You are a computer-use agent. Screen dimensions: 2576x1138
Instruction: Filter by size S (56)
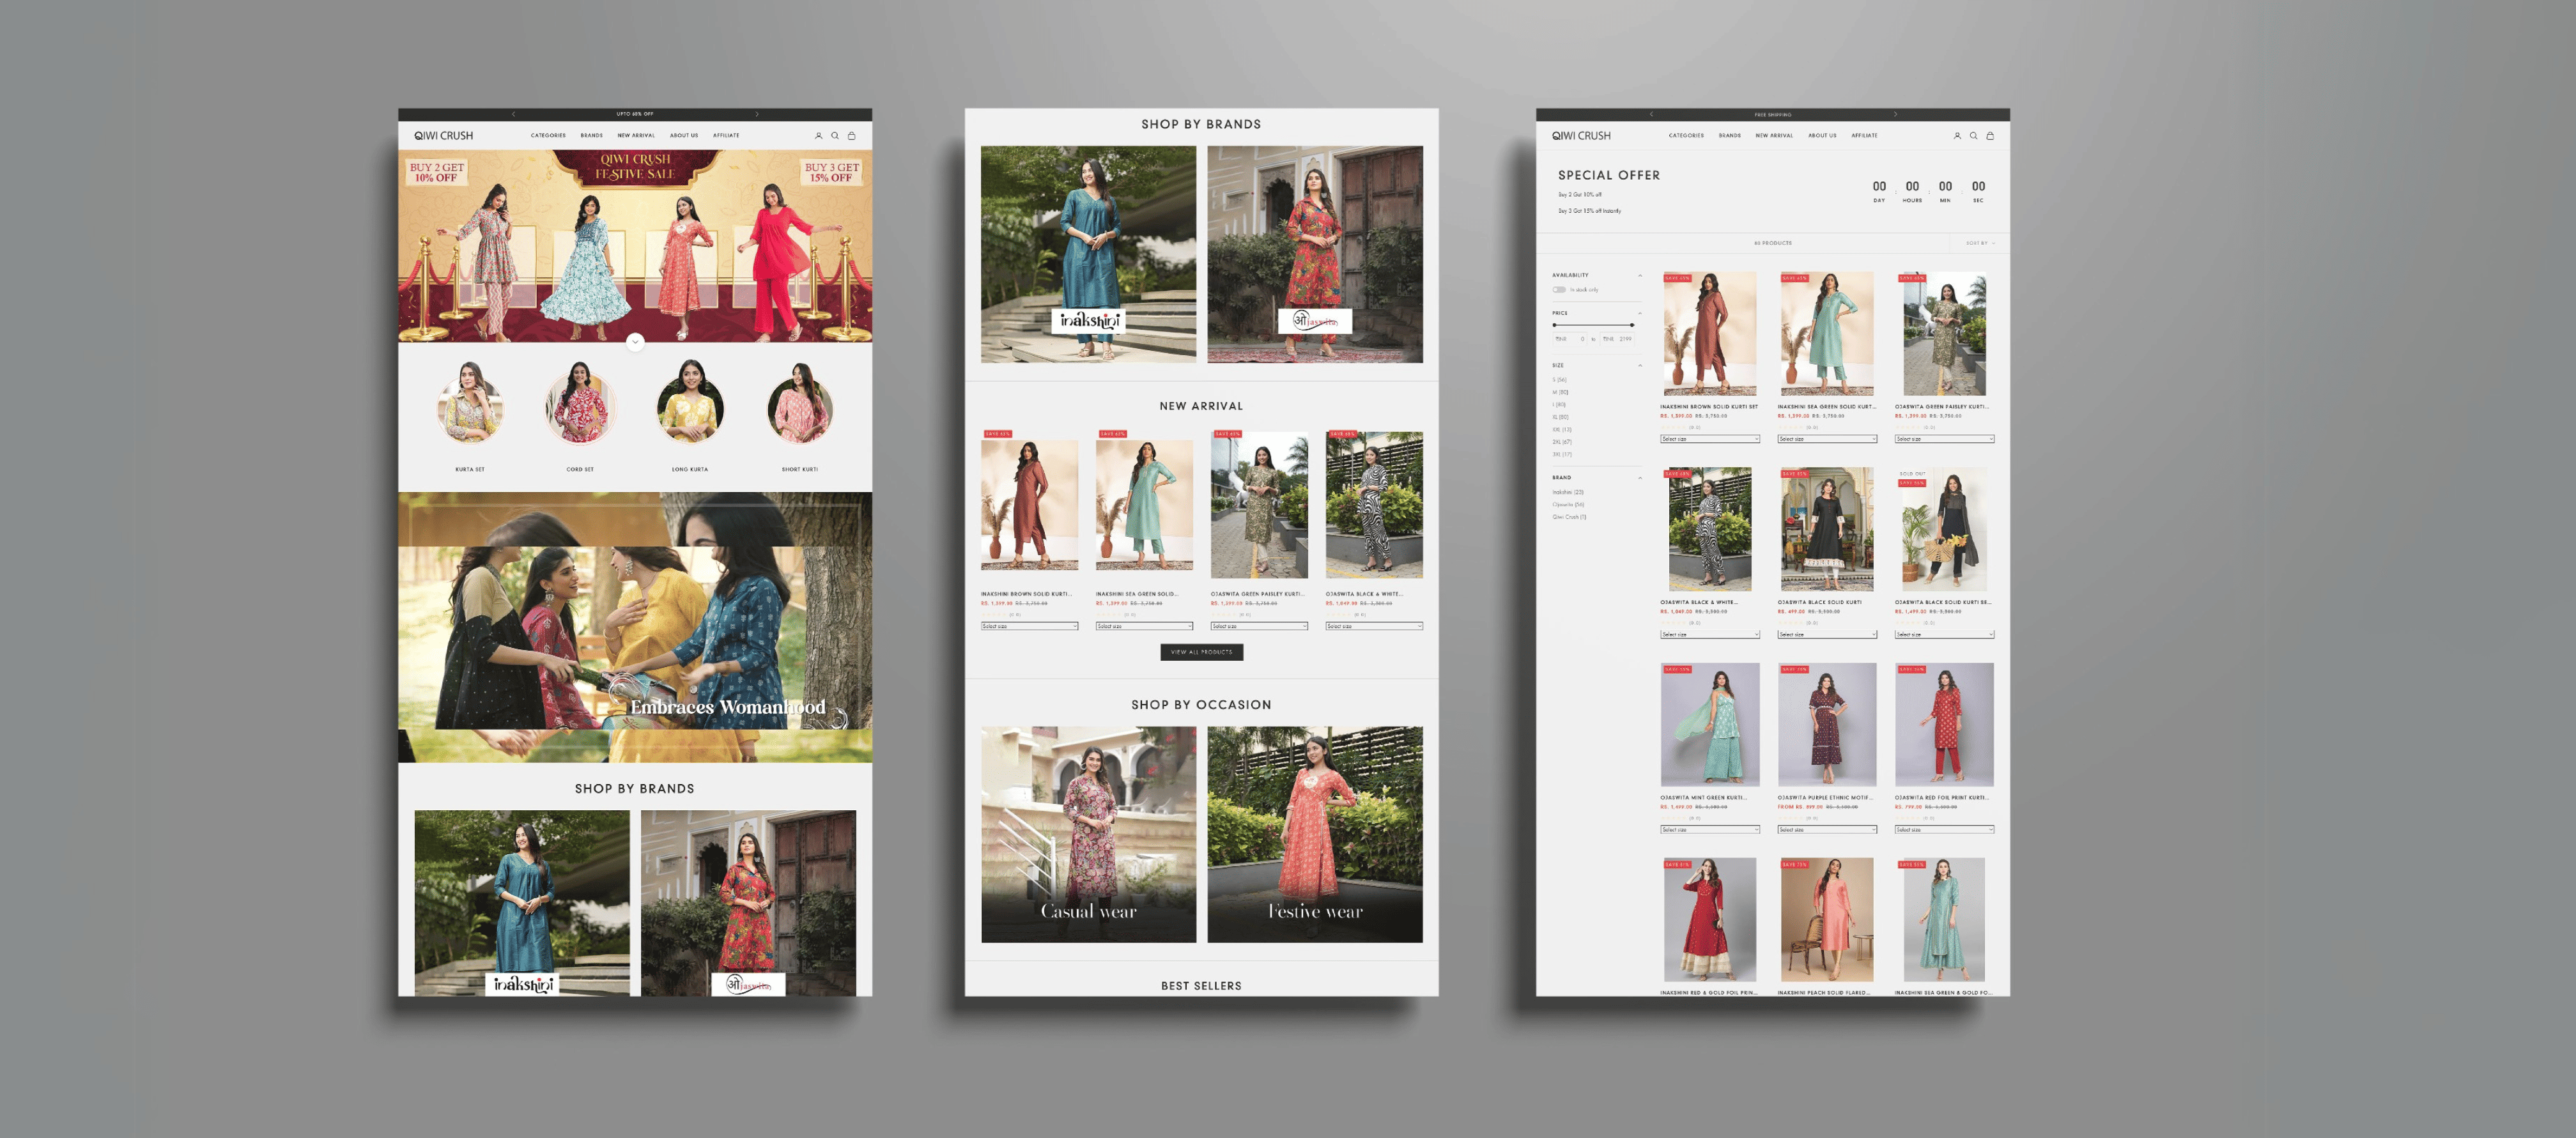pyautogui.click(x=1559, y=380)
